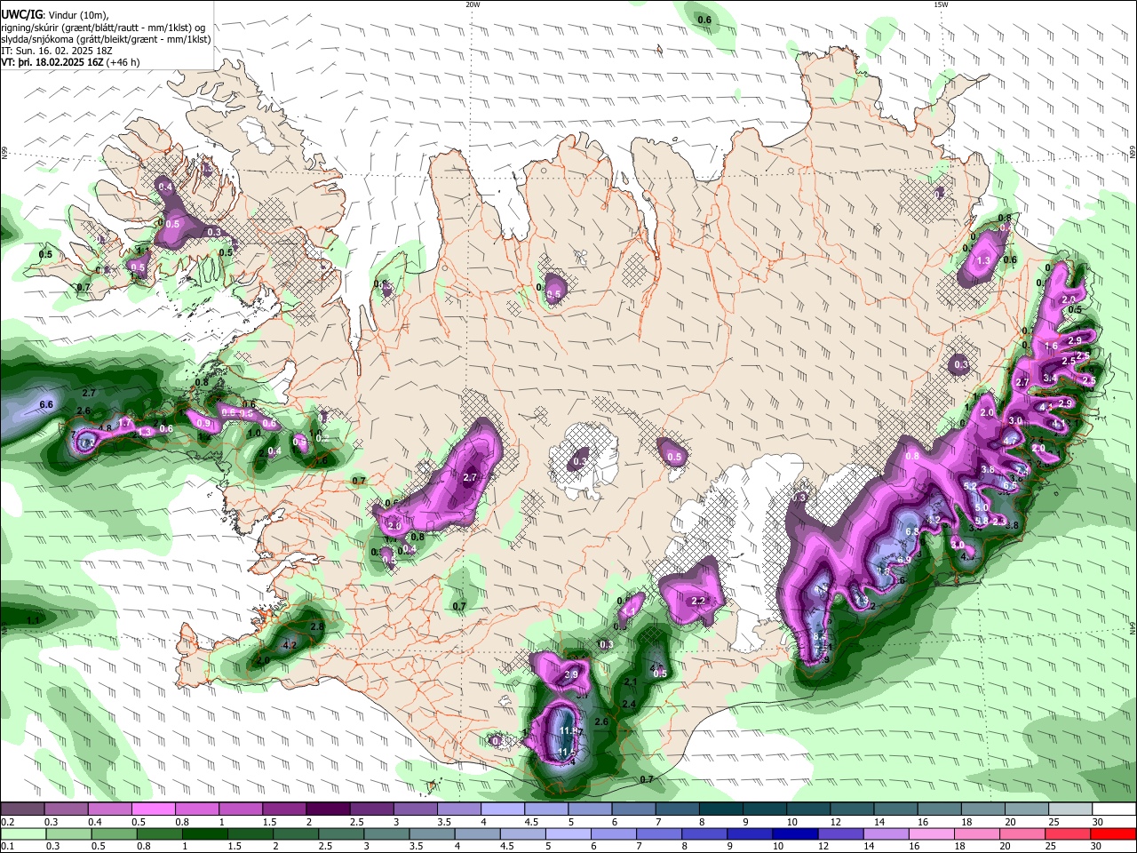Image resolution: width=1137 pixels, height=853 pixels.
Task: Click the upper legend swatch between 0.2 and 0.3
Action: pyautogui.click(x=22, y=809)
